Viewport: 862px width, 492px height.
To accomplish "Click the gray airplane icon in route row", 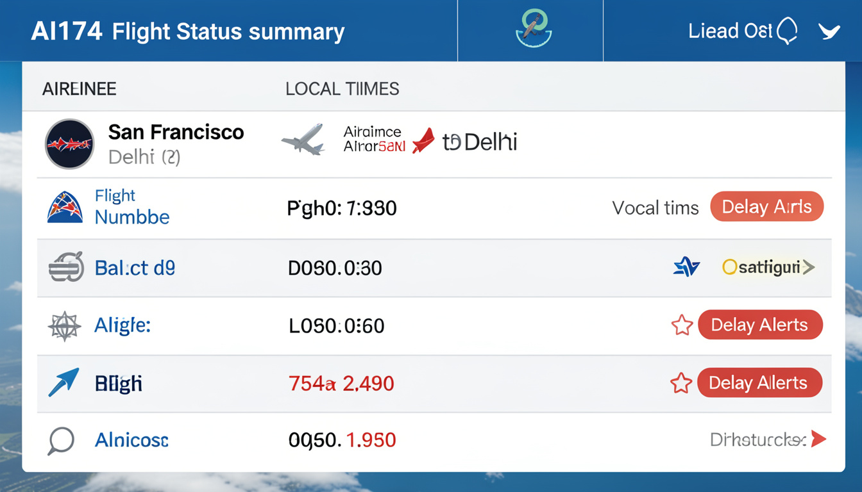I will click(303, 139).
